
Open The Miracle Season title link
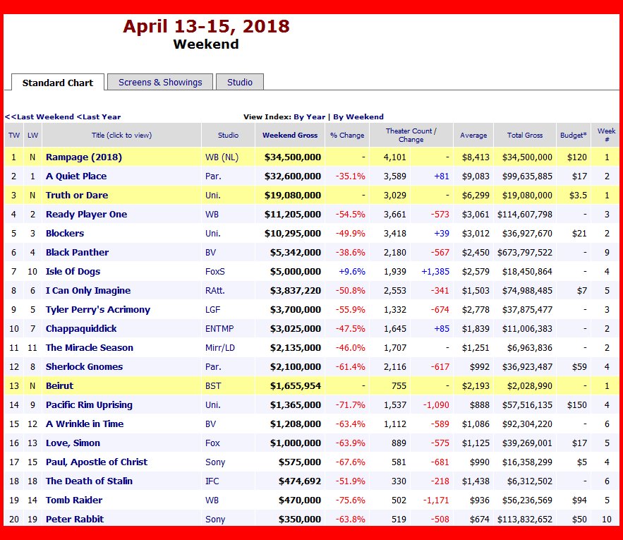tap(90, 348)
